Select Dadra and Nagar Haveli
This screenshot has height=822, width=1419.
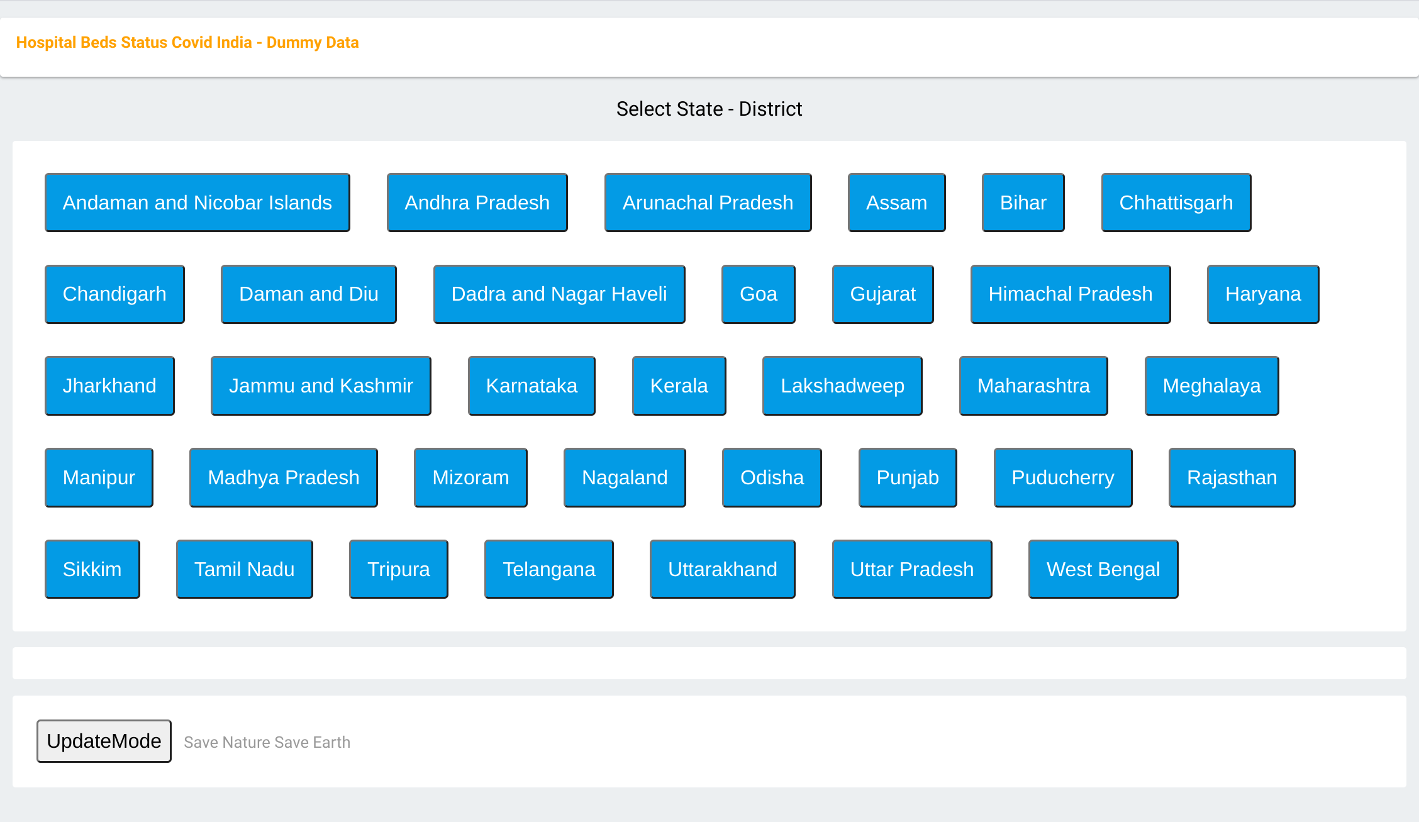pyautogui.click(x=559, y=294)
